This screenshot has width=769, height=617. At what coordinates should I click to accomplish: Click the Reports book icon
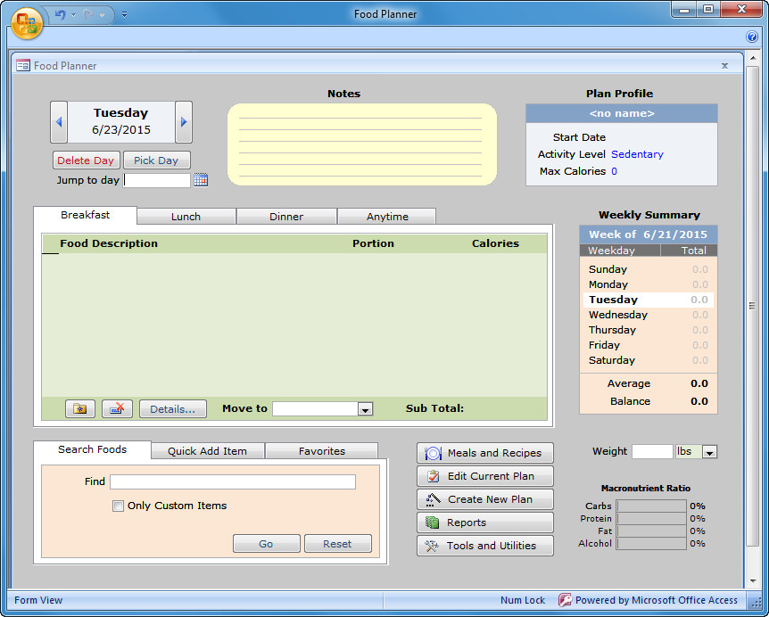point(432,522)
